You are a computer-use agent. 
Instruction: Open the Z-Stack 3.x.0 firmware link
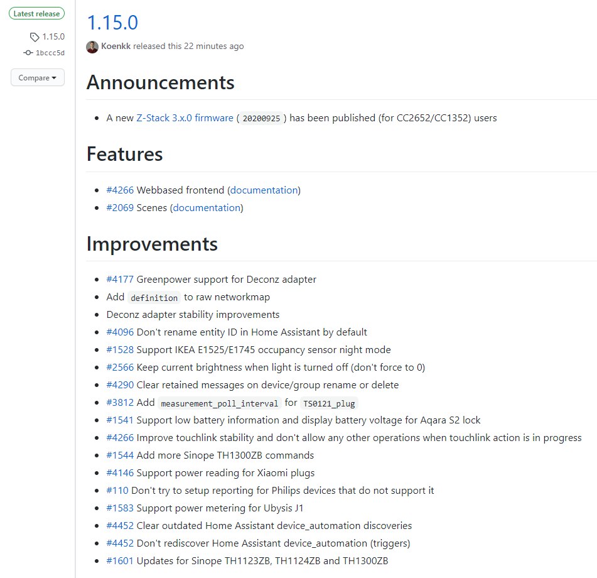pos(185,118)
